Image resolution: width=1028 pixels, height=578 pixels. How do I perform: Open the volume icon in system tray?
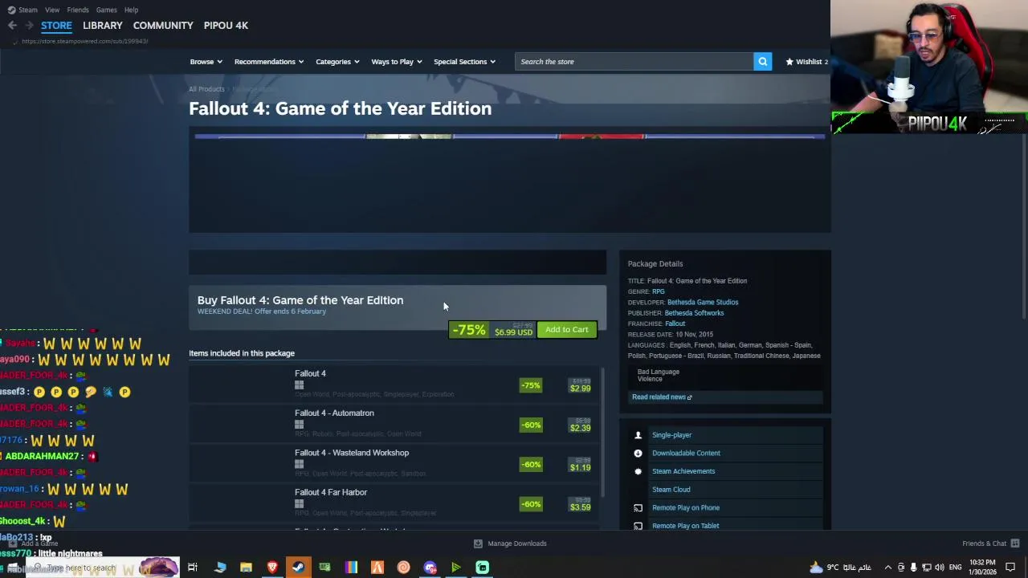pyautogui.click(x=940, y=568)
